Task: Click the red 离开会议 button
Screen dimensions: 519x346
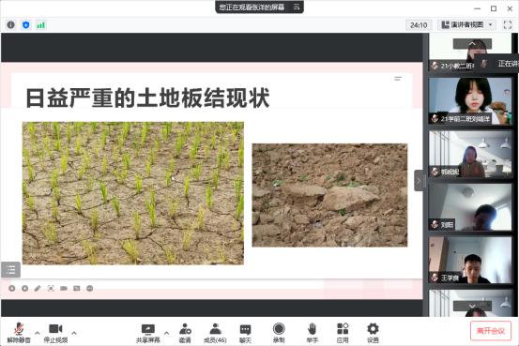Action: coord(491,331)
